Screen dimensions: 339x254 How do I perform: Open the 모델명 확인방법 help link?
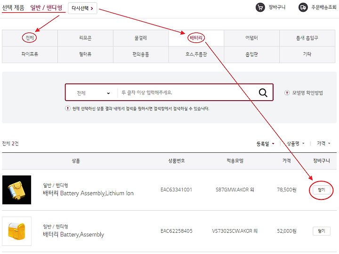tap(307, 93)
